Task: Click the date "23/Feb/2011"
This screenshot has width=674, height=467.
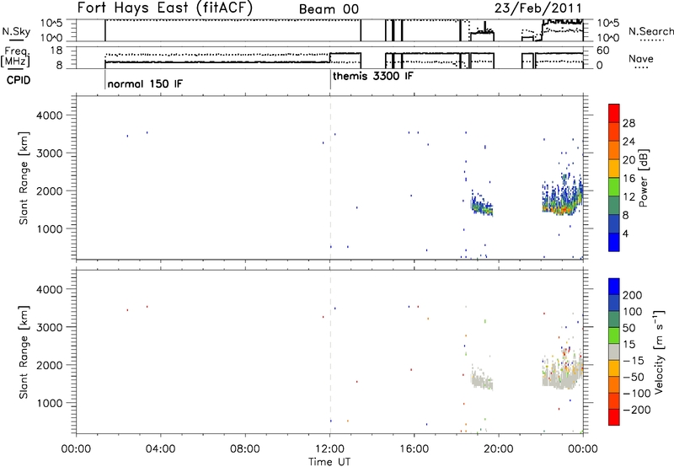Action: click(538, 8)
